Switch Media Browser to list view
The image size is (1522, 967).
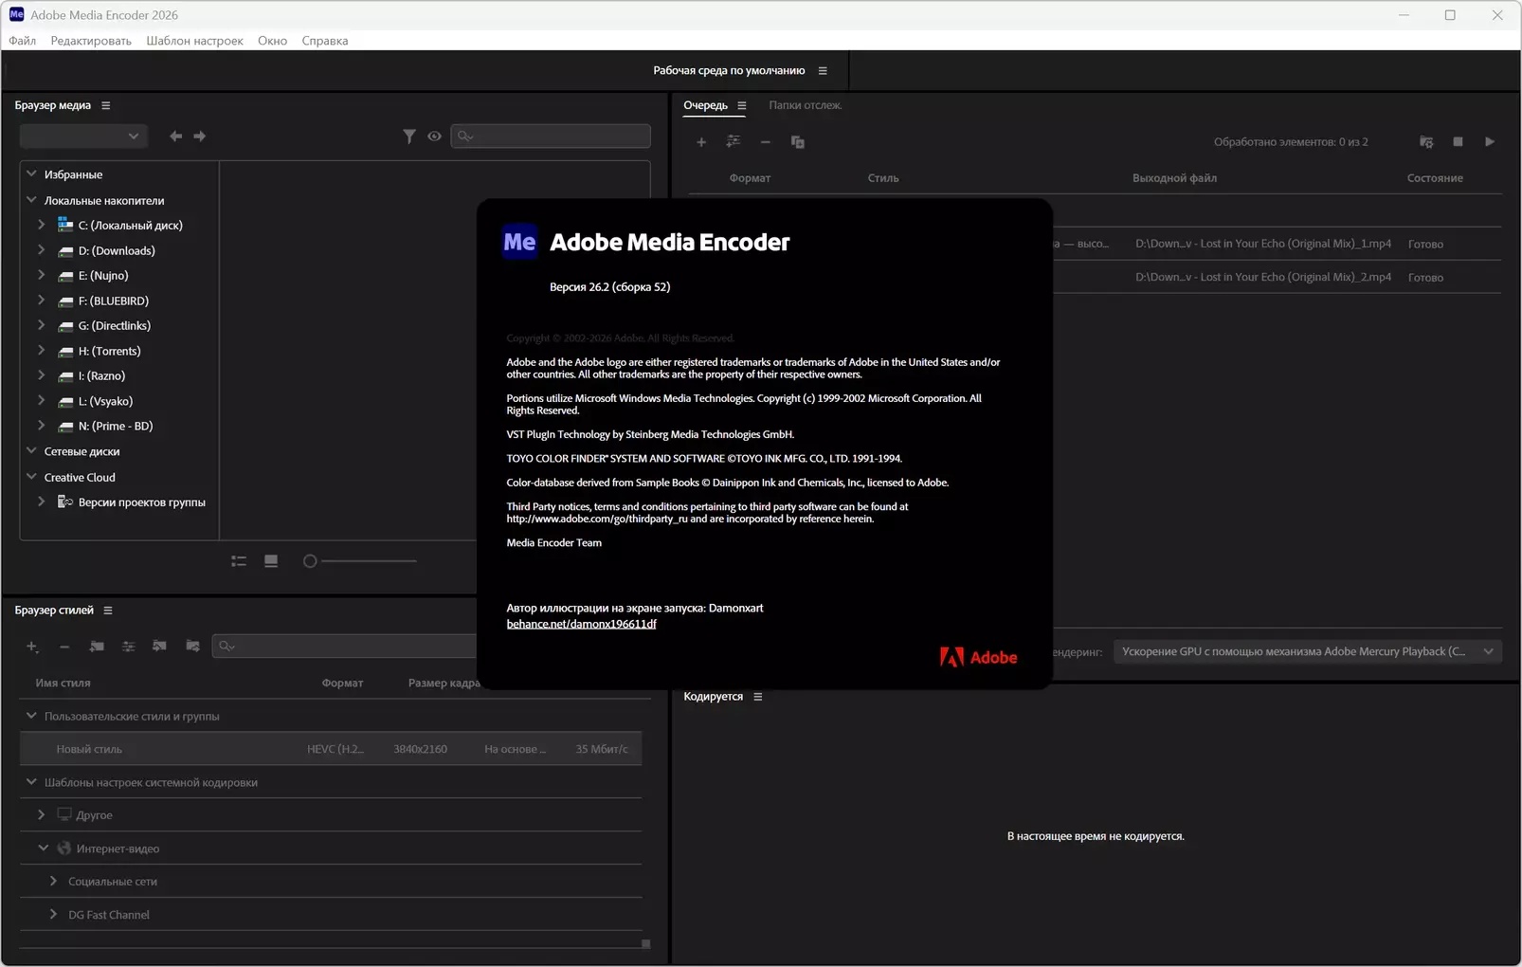coord(239,561)
